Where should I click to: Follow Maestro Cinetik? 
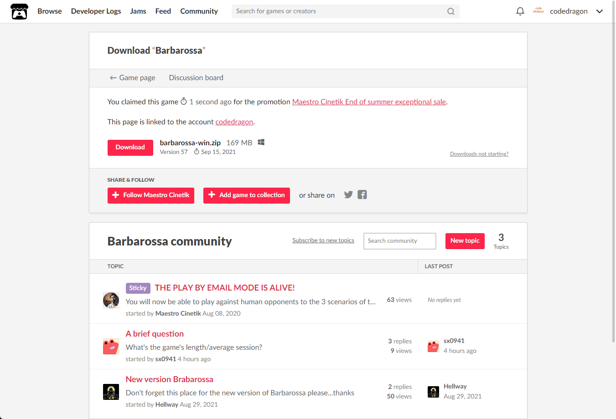tap(151, 195)
